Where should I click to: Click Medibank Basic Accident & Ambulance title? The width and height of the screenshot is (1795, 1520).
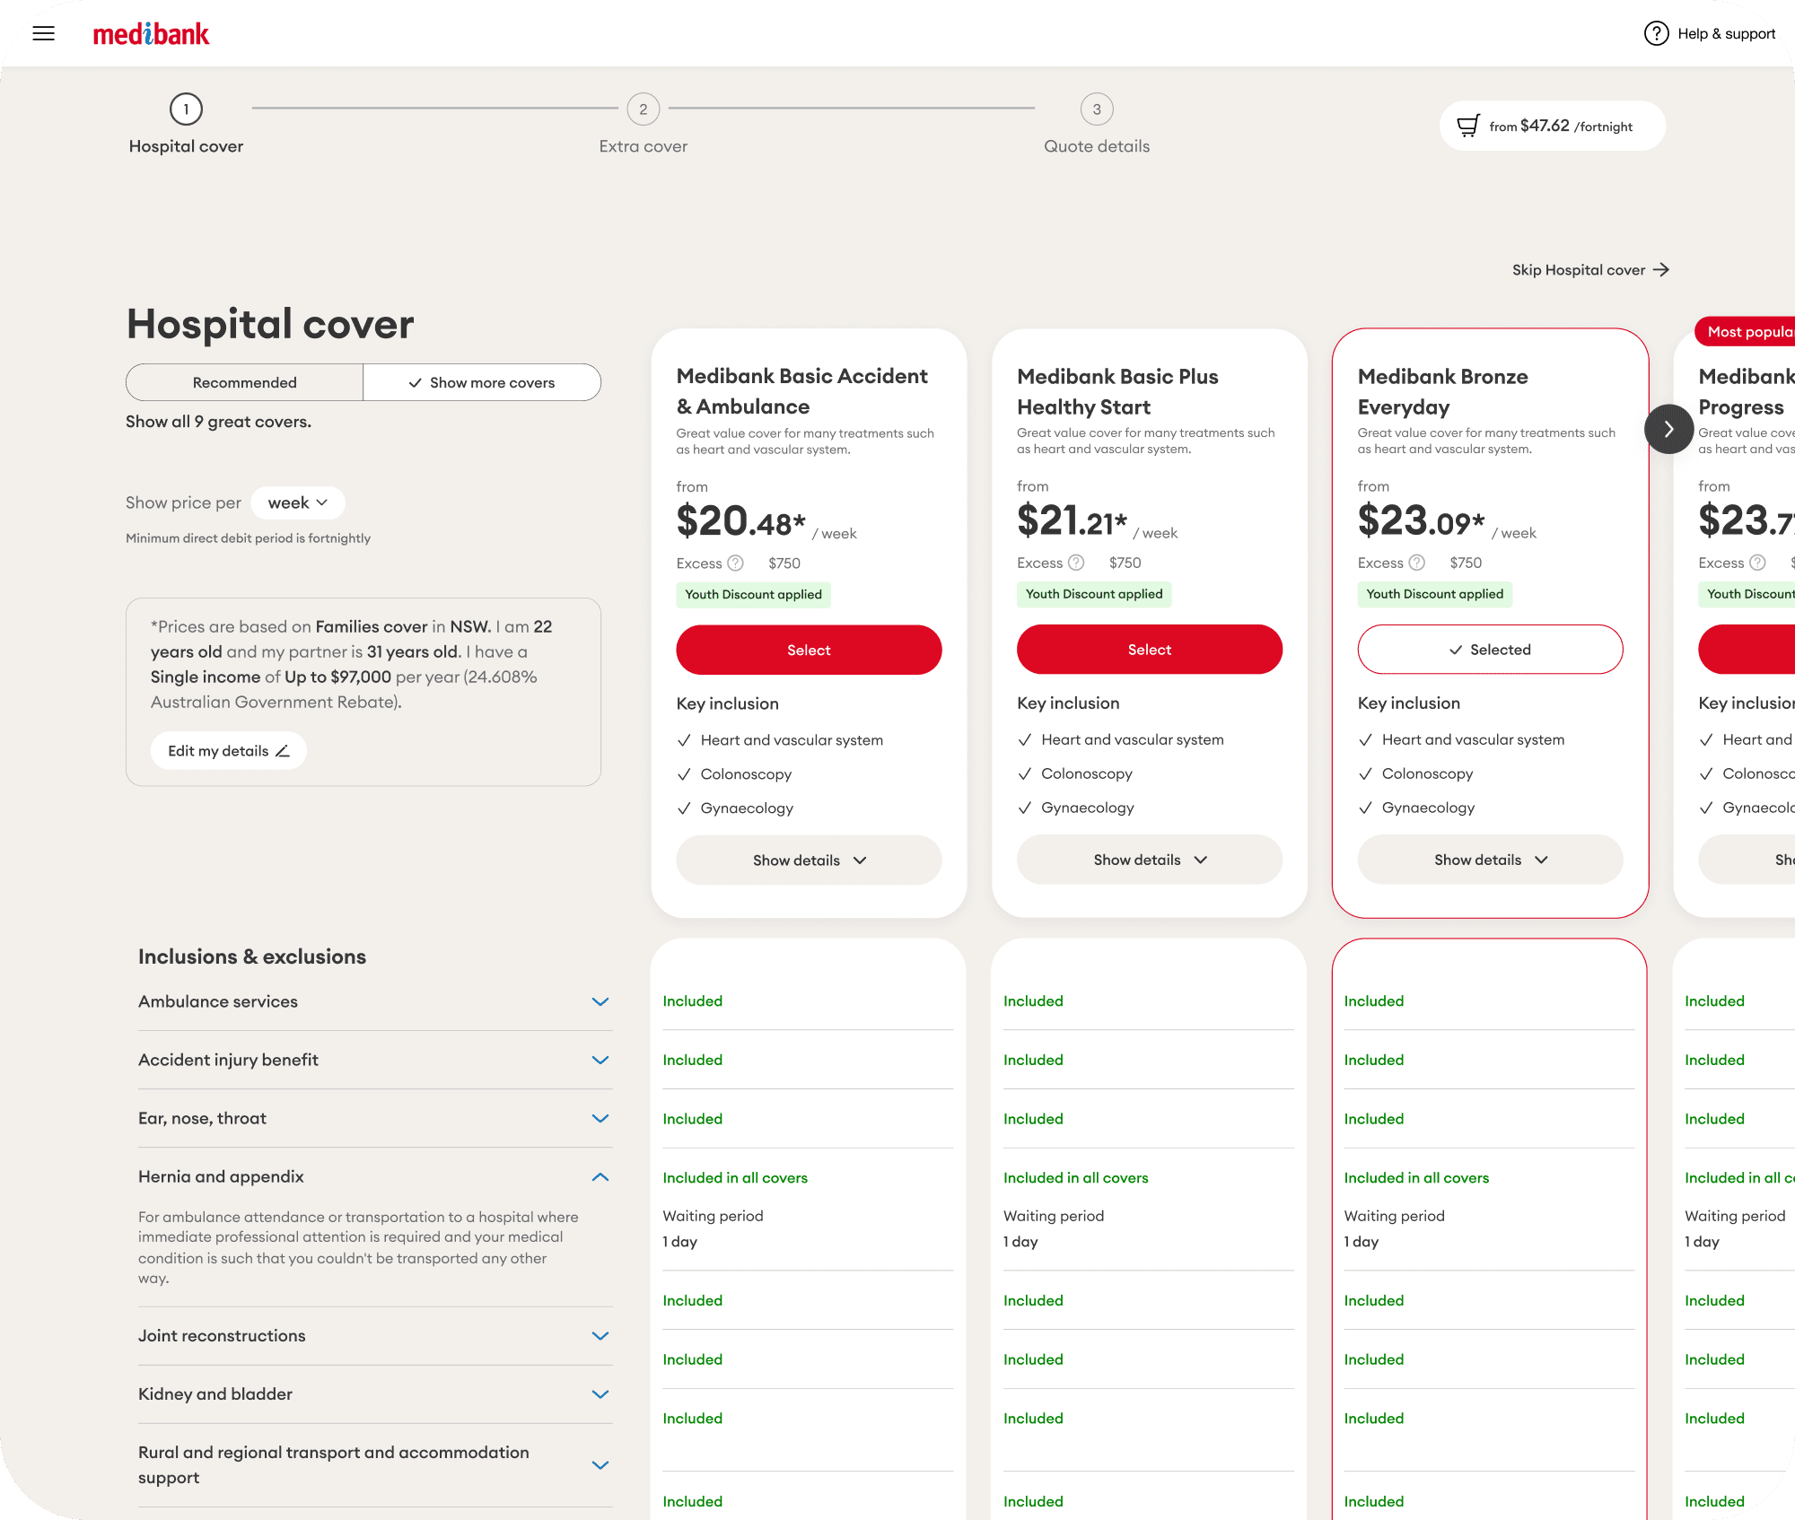802,391
